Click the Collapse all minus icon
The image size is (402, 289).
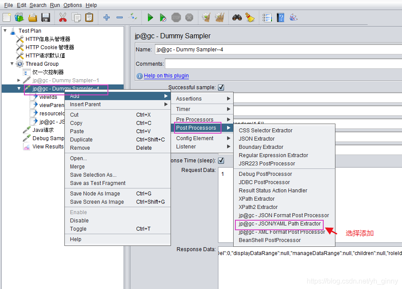[120, 17]
